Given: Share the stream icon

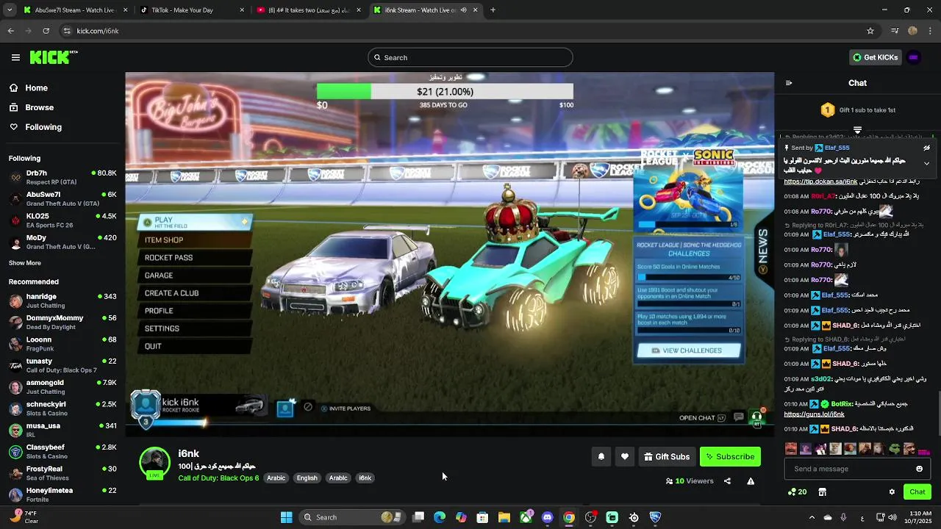Looking at the screenshot, I should (727, 481).
